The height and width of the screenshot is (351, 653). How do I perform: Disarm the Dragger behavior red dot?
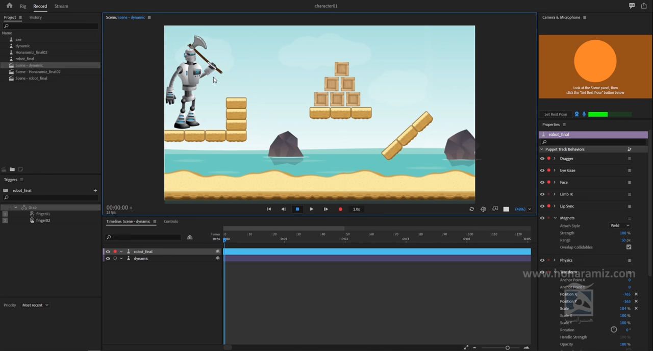pyautogui.click(x=549, y=159)
